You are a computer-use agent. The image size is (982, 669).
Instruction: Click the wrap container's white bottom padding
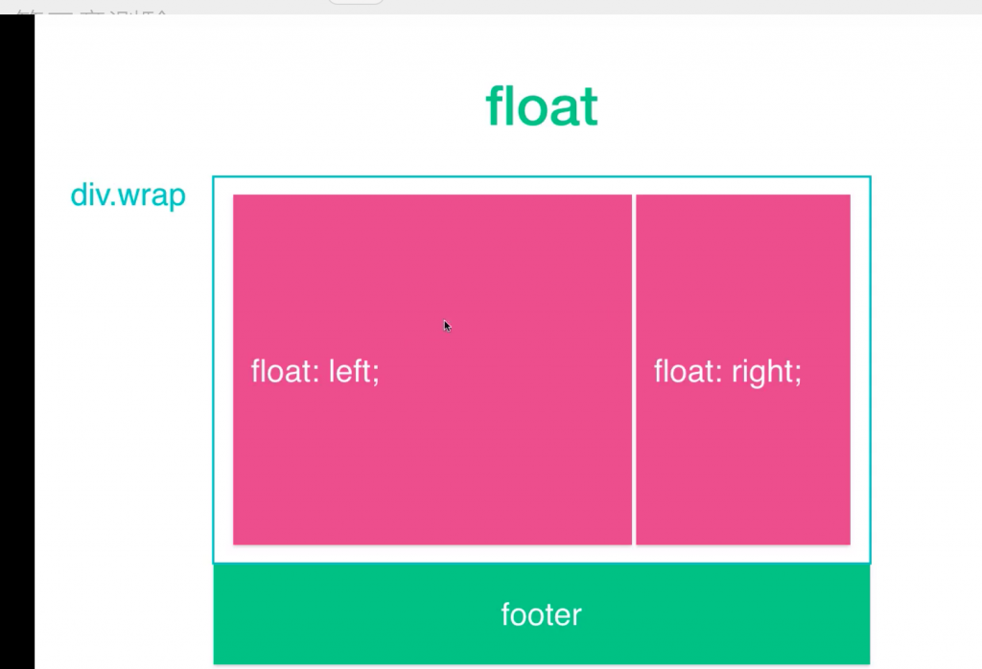(542, 553)
